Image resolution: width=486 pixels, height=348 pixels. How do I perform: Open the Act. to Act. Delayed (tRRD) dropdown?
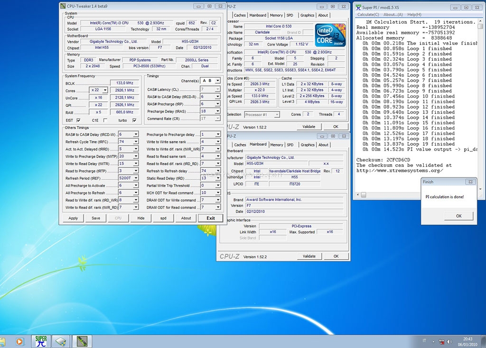(136, 149)
